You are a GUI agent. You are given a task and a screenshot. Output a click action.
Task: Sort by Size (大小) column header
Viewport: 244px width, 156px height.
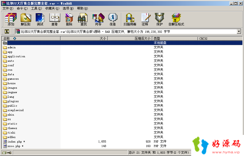point(84,38)
